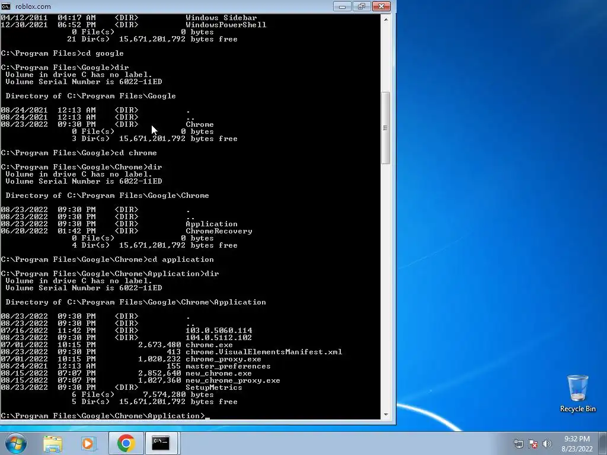The width and height of the screenshot is (607, 455).
Task: Click the chrome_proxy.exe file entry
Action: click(x=223, y=359)
